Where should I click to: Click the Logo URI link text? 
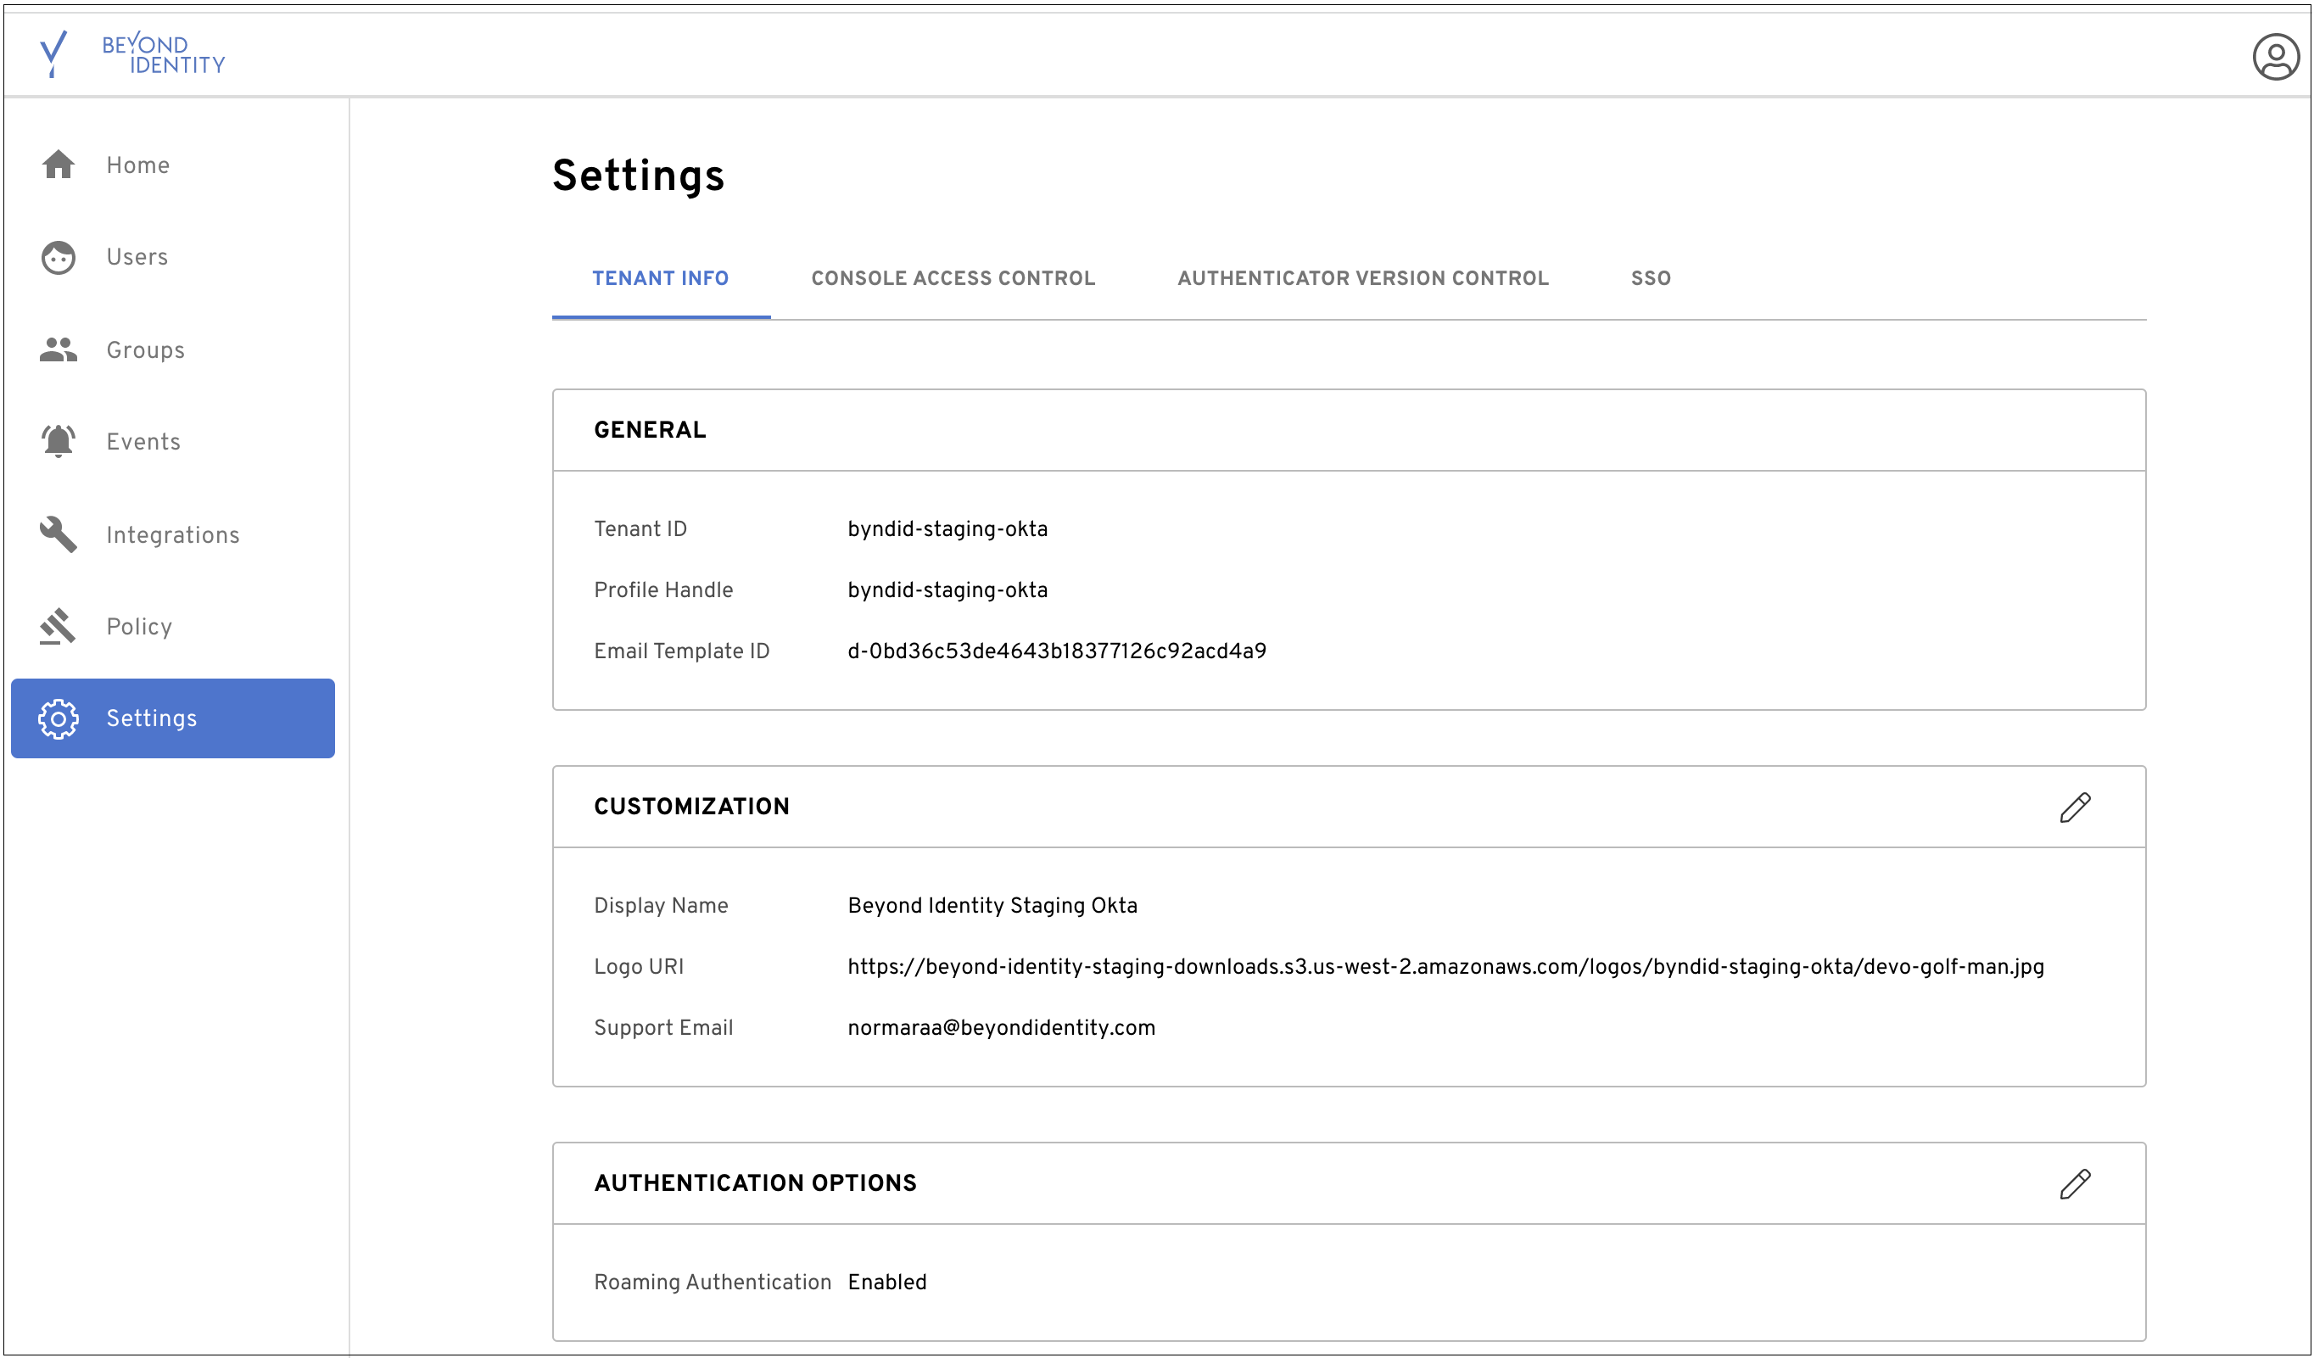tap(1445, 967)
